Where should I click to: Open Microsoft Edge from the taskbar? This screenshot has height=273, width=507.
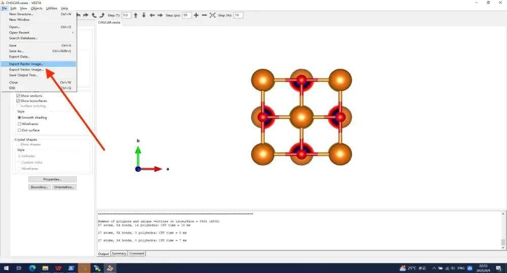[32, 267]
